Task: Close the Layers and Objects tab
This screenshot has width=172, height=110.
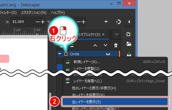Action: click(103, 35)
